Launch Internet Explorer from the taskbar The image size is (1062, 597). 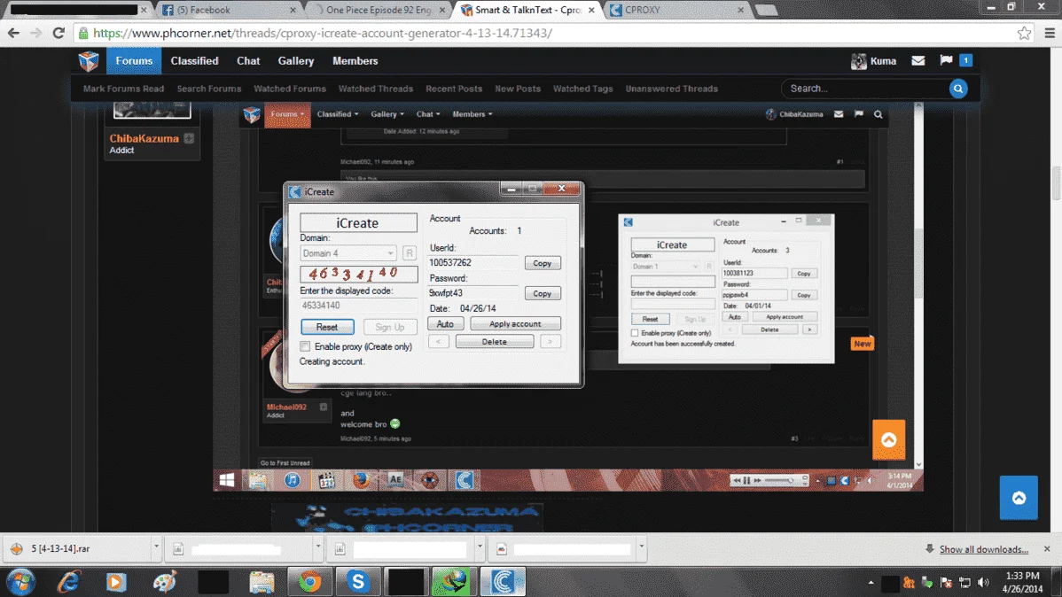(69, 582)
